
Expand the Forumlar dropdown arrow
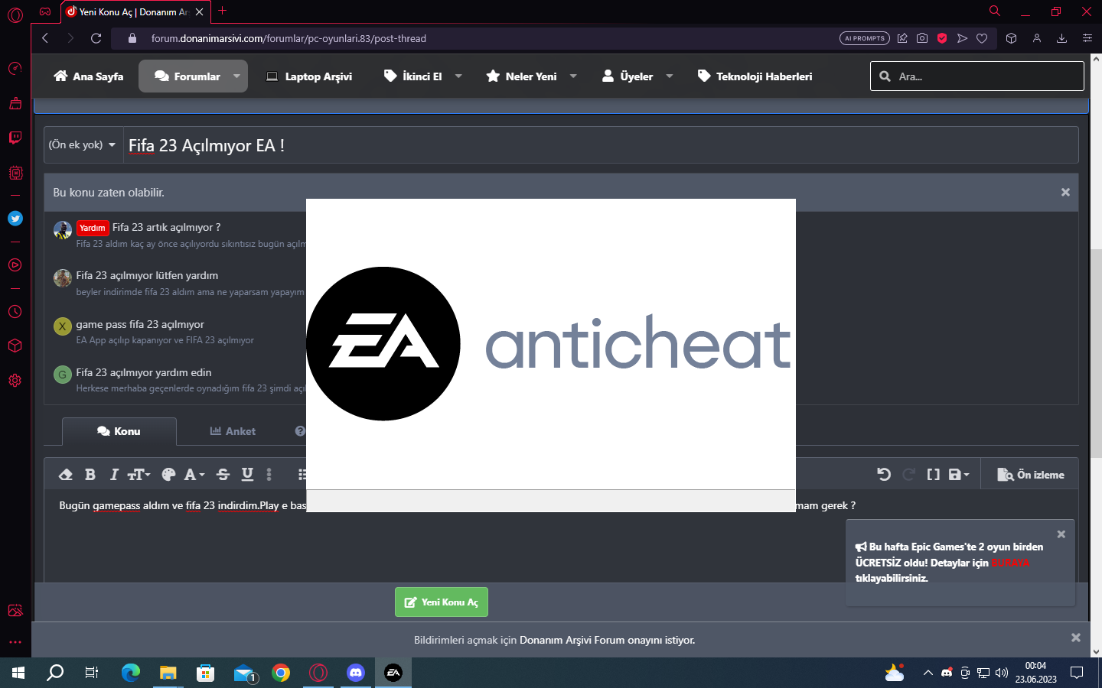coord(236,76)
